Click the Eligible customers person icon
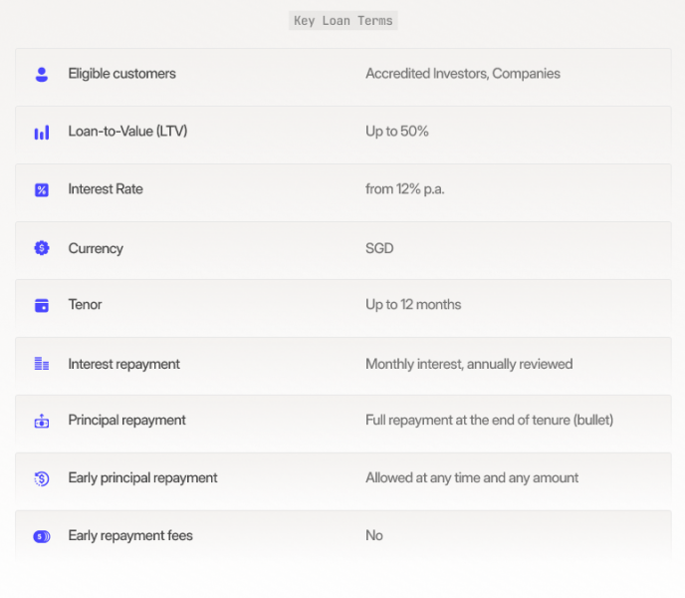Viewport: 685px width, 598px height. (42, 74)
